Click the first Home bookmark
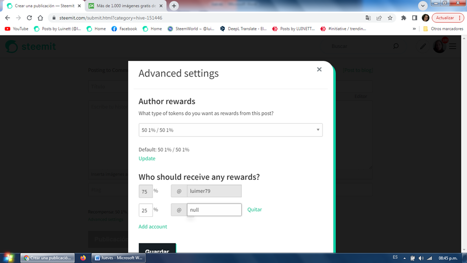Viewport: 467px width, 263px height. [x=96, y=28]
